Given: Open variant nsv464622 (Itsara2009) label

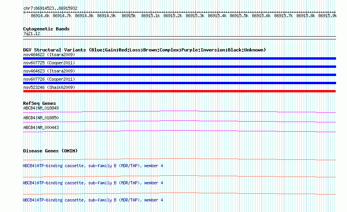Looking at the screenshot, I should 49,55.
